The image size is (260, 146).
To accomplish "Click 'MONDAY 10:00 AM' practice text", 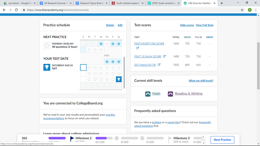I will tap(62, 44).
